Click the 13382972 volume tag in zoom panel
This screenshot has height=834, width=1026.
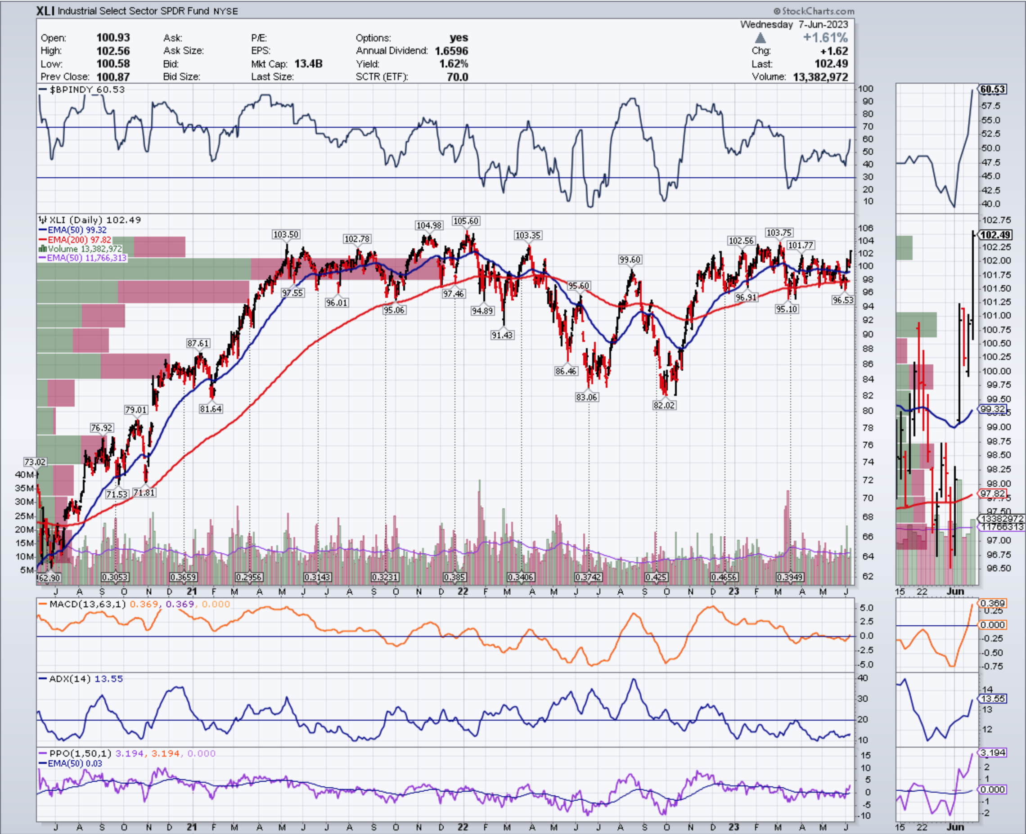(x=1002, y=519)
